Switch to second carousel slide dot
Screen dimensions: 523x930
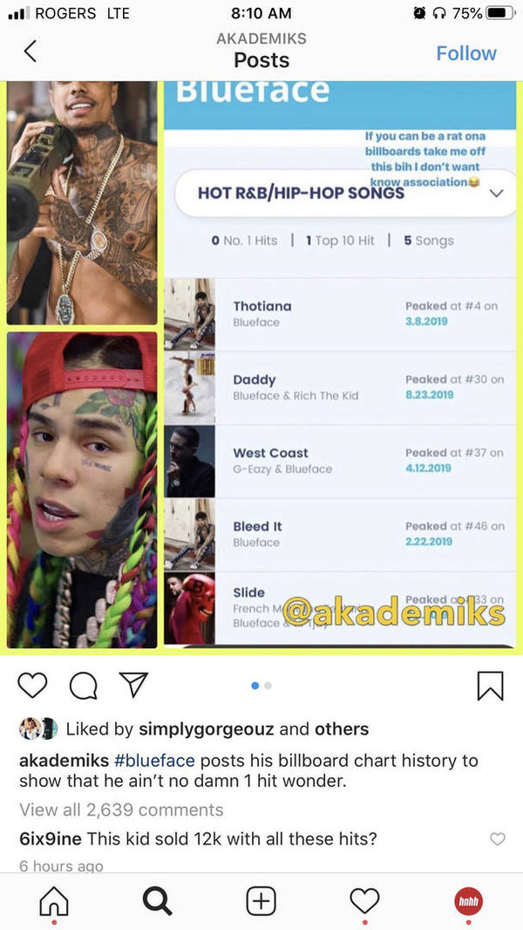(x=268, y=686)
